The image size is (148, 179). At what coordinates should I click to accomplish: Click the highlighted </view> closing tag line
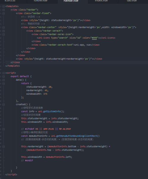[x=15, y=62]
